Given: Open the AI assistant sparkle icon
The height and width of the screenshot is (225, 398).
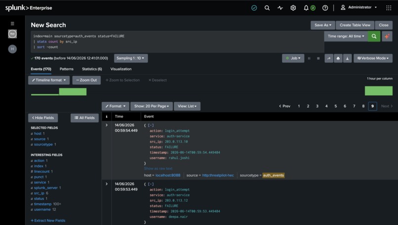Looking at the screenshot, I should (x=387, y=37).
